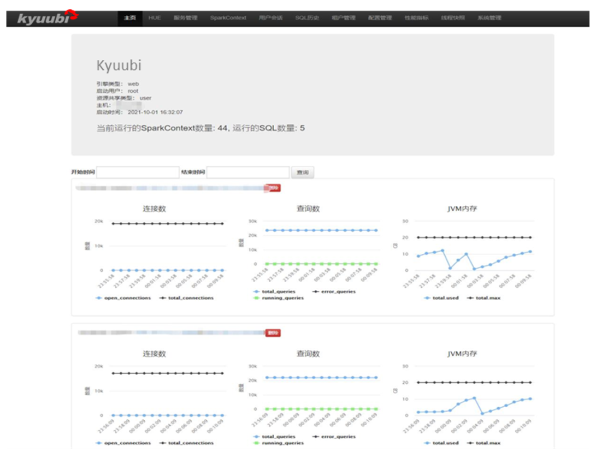Open the SparkContext navigation item

pyautogui.click(x=228, y=17)
